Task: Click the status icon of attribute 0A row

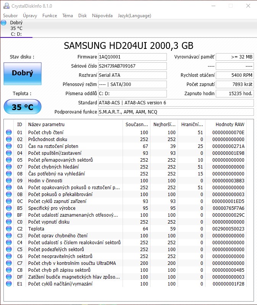Action: 9,187
